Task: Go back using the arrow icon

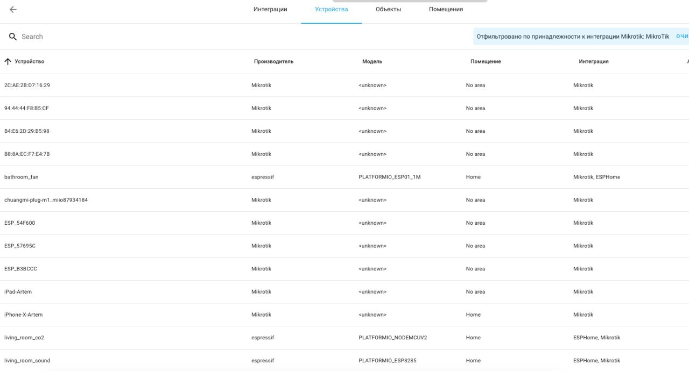Action: pyautogui.click(x=13, y=10)
